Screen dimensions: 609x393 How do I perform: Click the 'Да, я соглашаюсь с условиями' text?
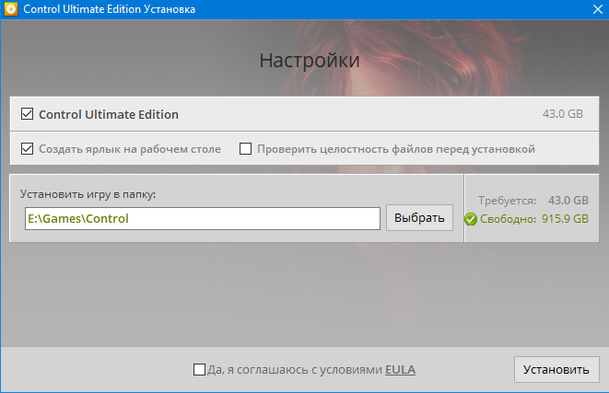point(295,370)
